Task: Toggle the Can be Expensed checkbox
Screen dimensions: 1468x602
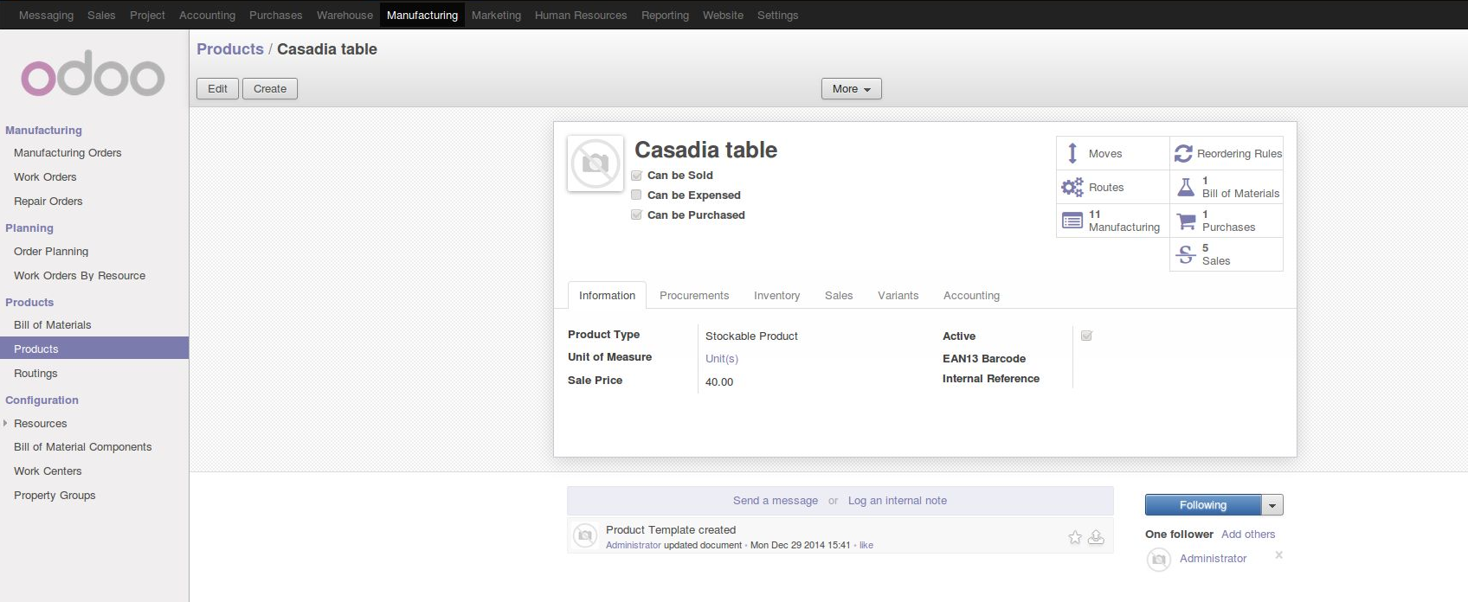Action: pos(636,195)
